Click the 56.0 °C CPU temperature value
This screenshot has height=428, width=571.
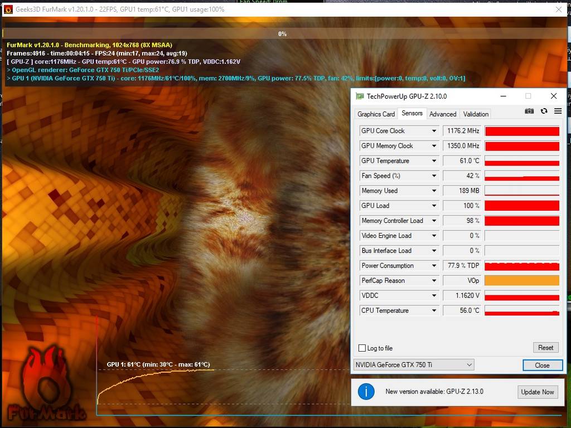[x=462, y=310]
